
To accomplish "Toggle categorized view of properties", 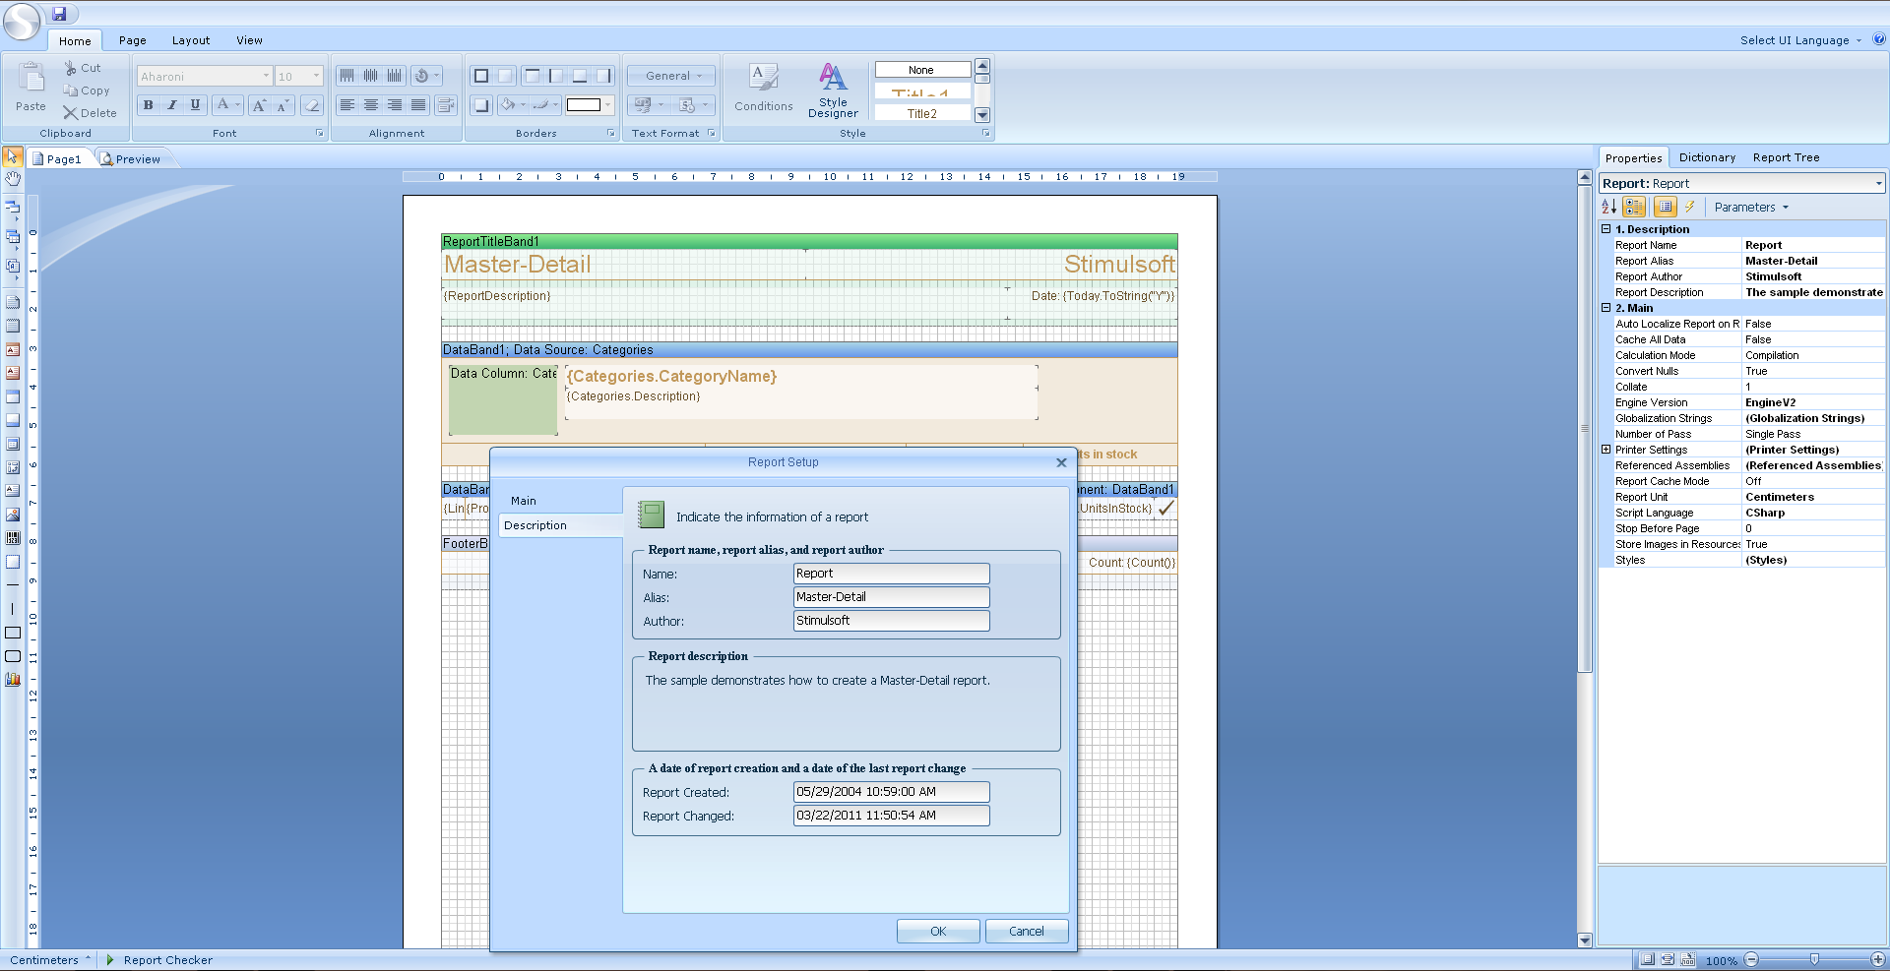I will coord(1635,207).
